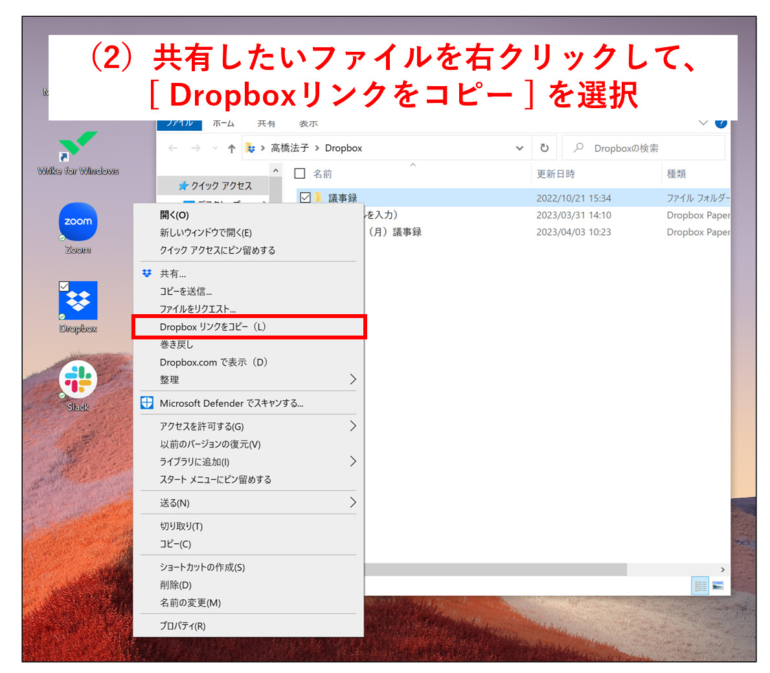Click the Back arrow in Explorer
This screenshot has width=770, height=673.
click(172, 148)
